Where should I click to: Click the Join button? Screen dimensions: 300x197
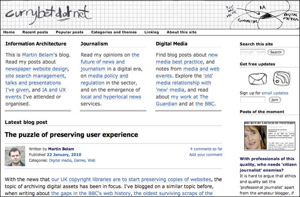tap(275, 100)
